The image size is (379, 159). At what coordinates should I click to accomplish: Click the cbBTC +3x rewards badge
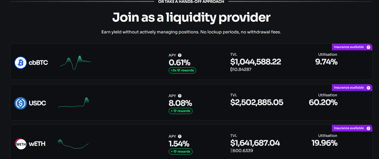point(182,70)
